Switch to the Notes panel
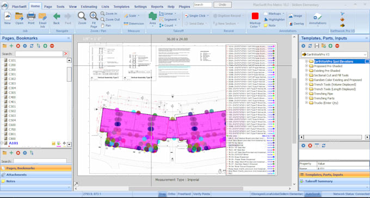Image resolution: width=370 pixels, height=198 pixels. pyautogui.click(x=36, y=181)
